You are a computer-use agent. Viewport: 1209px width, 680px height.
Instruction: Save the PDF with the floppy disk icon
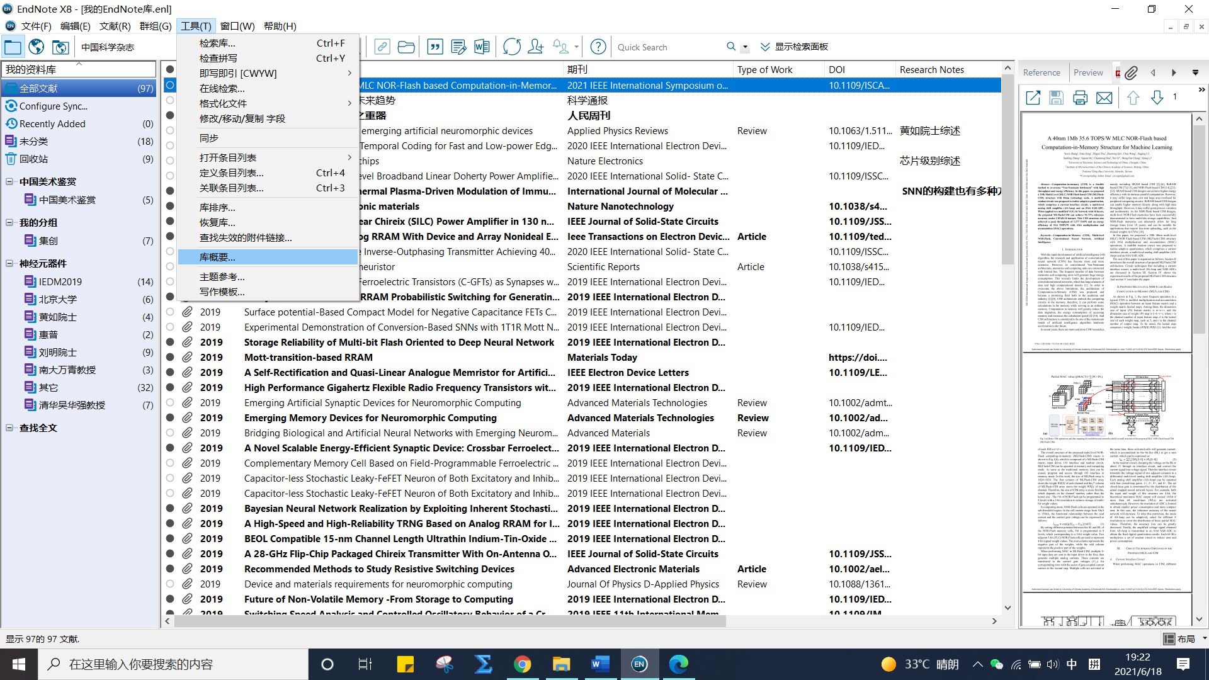(x=1056, y=98)
